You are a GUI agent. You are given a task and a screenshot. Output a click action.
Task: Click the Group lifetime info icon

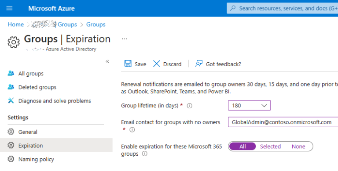point(190,106)
